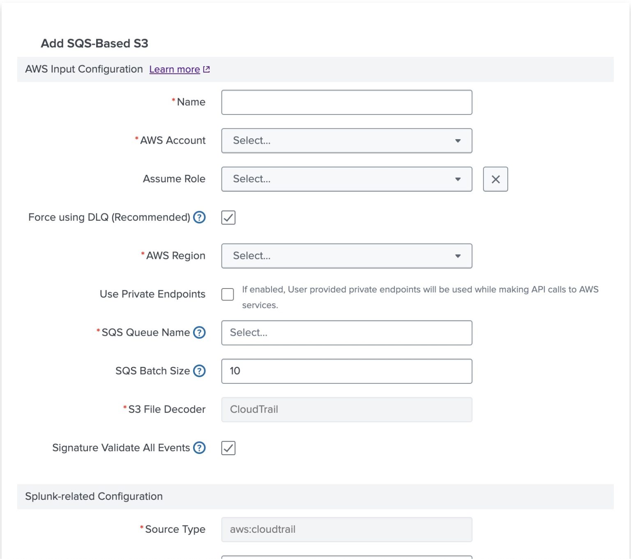Open the SQS Queue Name selector
The height and width of the screenshot is (559, 631).
(346, 333)
